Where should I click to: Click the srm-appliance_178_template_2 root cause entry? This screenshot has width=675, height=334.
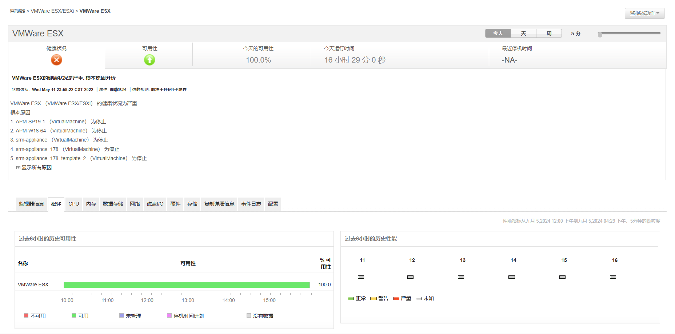79,158
